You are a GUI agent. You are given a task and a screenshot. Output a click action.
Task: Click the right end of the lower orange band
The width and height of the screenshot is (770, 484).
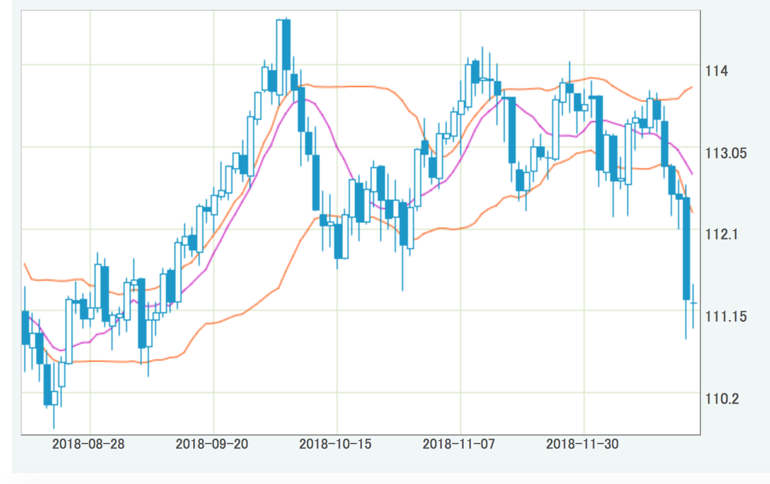692,211
